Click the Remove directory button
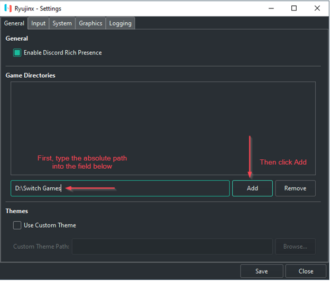 pyautogui.click(x=296, y=188)
